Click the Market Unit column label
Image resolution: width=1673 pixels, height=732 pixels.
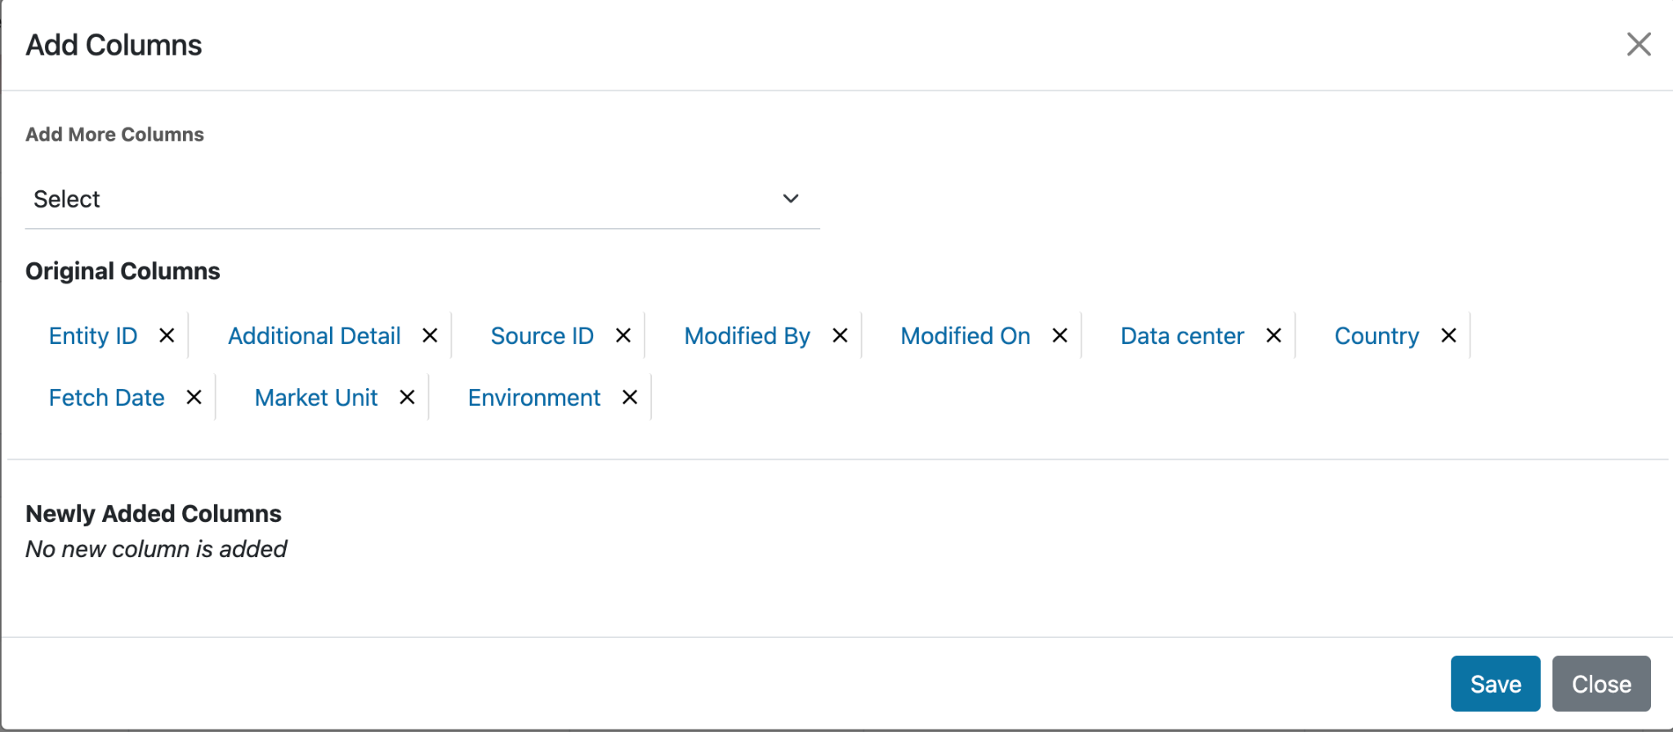(316, 398)
